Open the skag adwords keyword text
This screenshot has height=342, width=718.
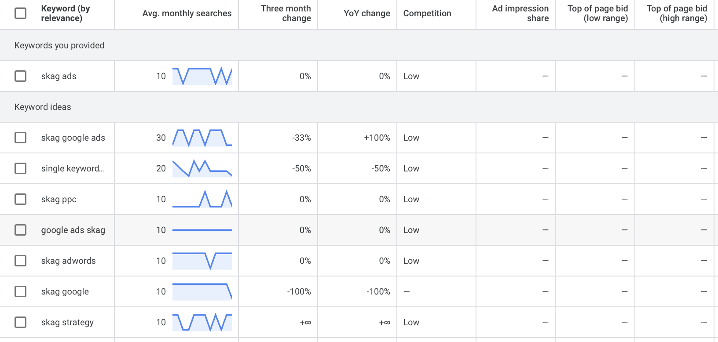68,261
